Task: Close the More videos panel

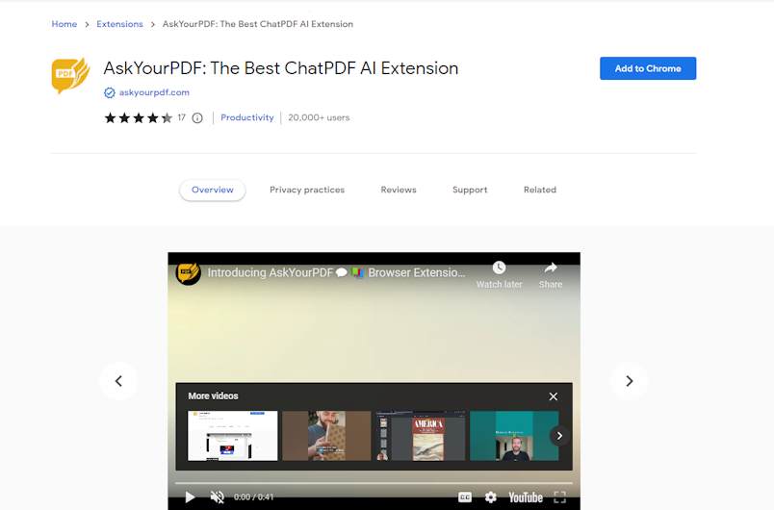Action: point(554,396)
